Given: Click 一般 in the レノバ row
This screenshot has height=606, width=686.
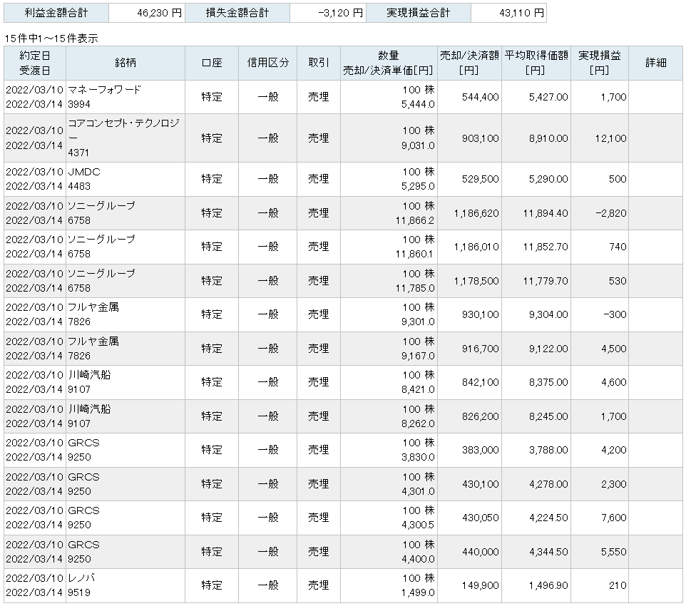Looking at the screenshot, I should 267,585.
